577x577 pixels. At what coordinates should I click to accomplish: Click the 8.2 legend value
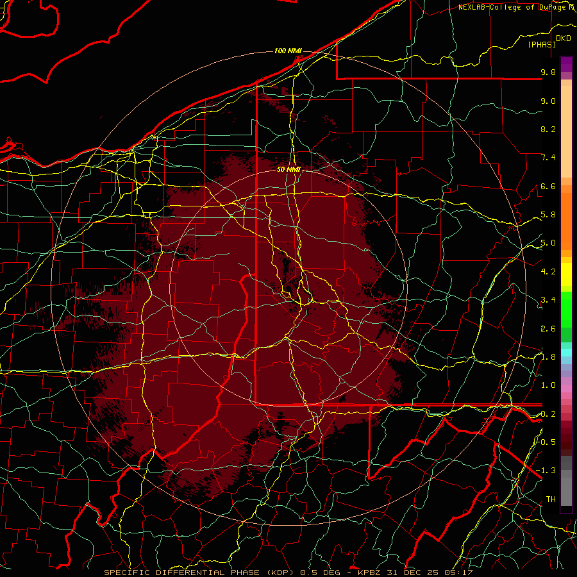pyautogui.click(x=548, y=129)
